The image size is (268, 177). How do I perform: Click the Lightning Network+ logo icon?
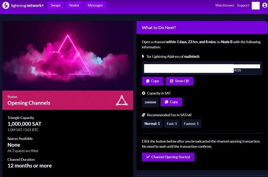click(x=6, y=5)
